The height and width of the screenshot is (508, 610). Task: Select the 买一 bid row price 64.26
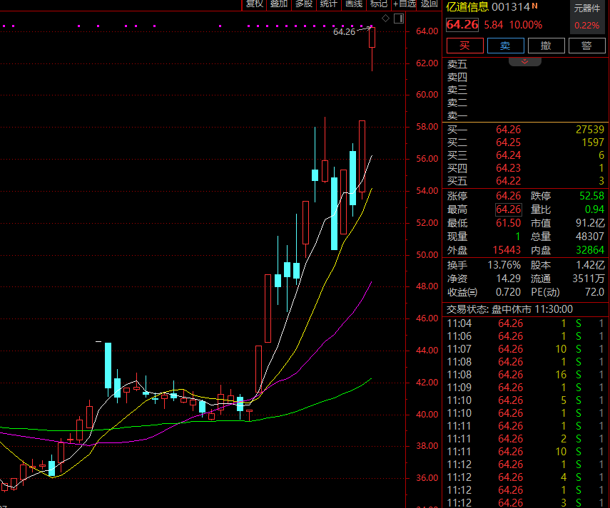[x=508, y=130]
